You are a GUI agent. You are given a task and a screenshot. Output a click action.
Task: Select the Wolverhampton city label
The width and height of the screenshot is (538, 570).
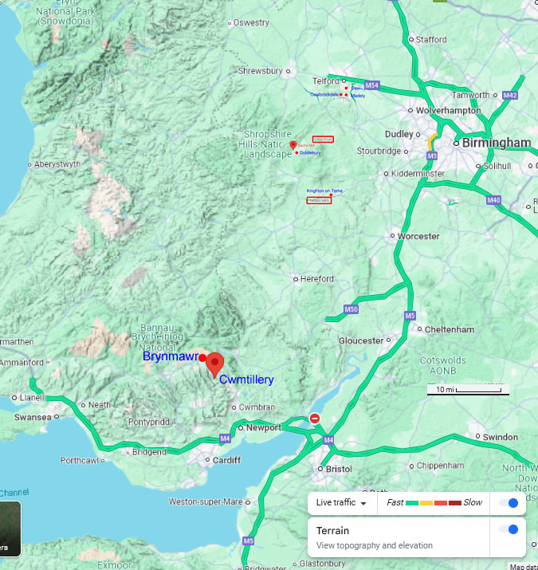448,111
